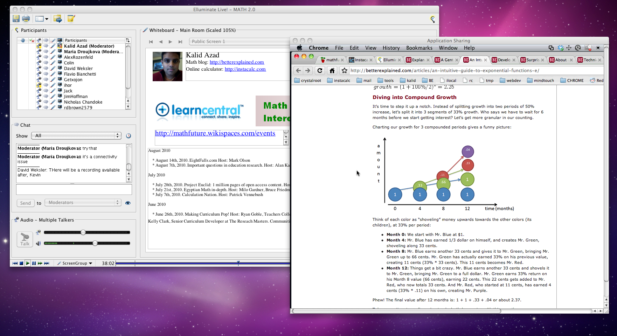Toggle microphone permission for Kalid Azad
The image size is (617, 336).
tap(39, 46)
